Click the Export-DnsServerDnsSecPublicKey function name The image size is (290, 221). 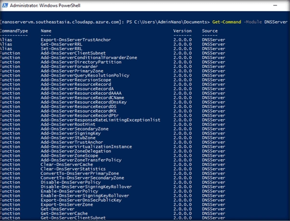coord(81,200)
